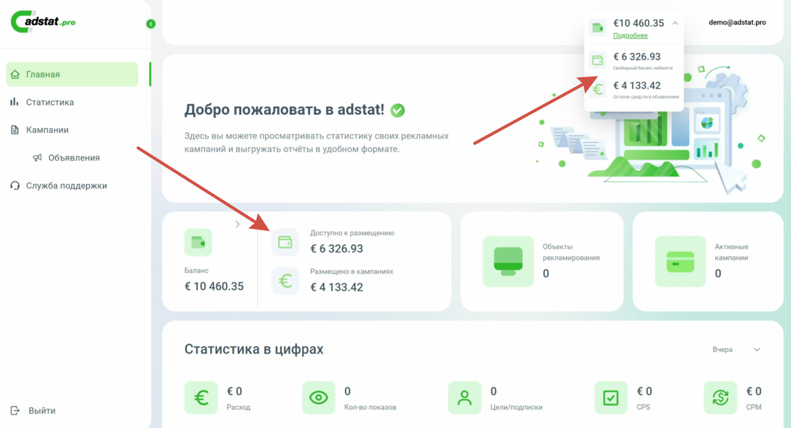Open the Вчера period dropdown

pos(736,350)
